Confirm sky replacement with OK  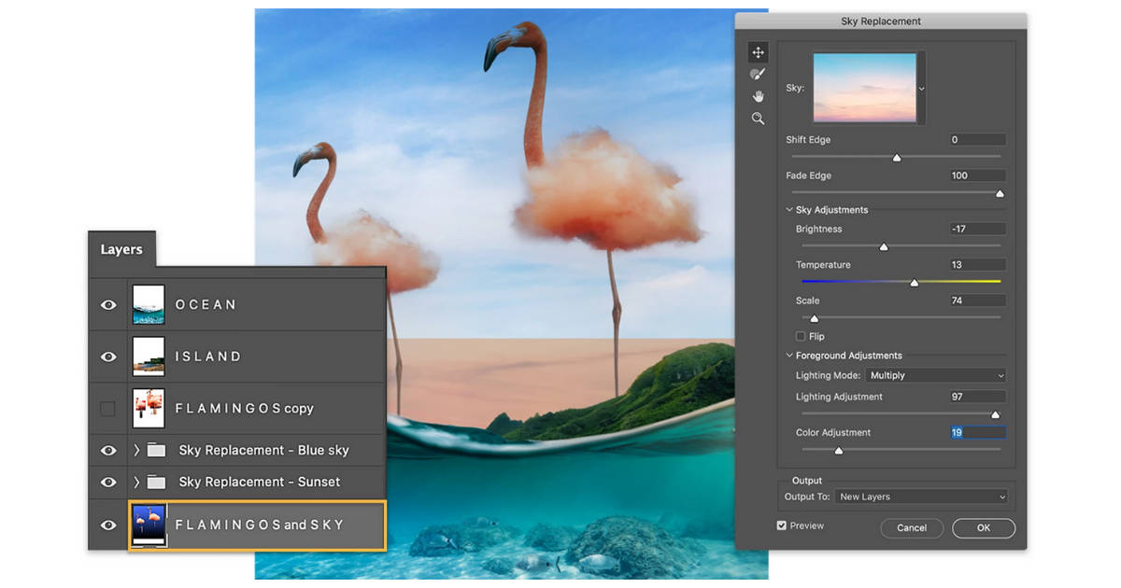click(x=983, y=527)
